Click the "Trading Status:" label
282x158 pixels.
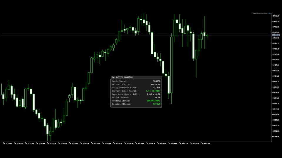click(121, 101)
